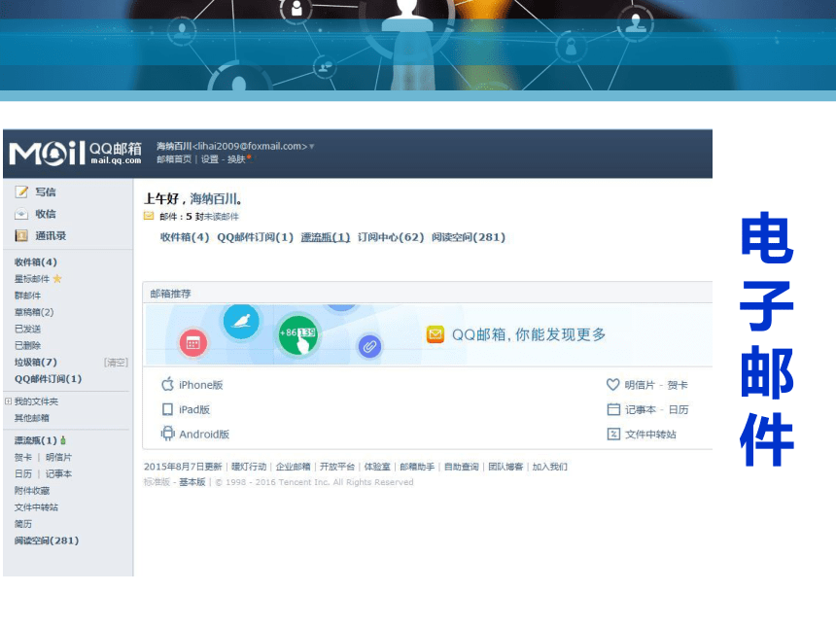Open 设置 in the header
This screenshot has width=836, height=627.
(210, 158)
